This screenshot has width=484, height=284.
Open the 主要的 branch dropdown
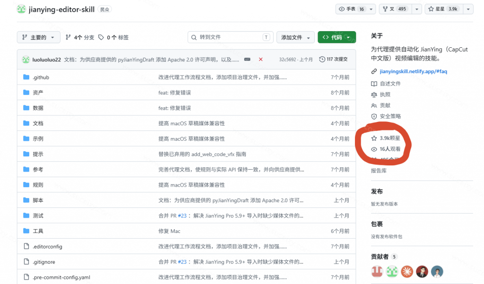(38, 37)
